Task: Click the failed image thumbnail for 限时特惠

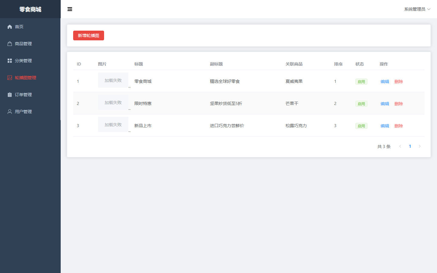Action: (113, 102)
